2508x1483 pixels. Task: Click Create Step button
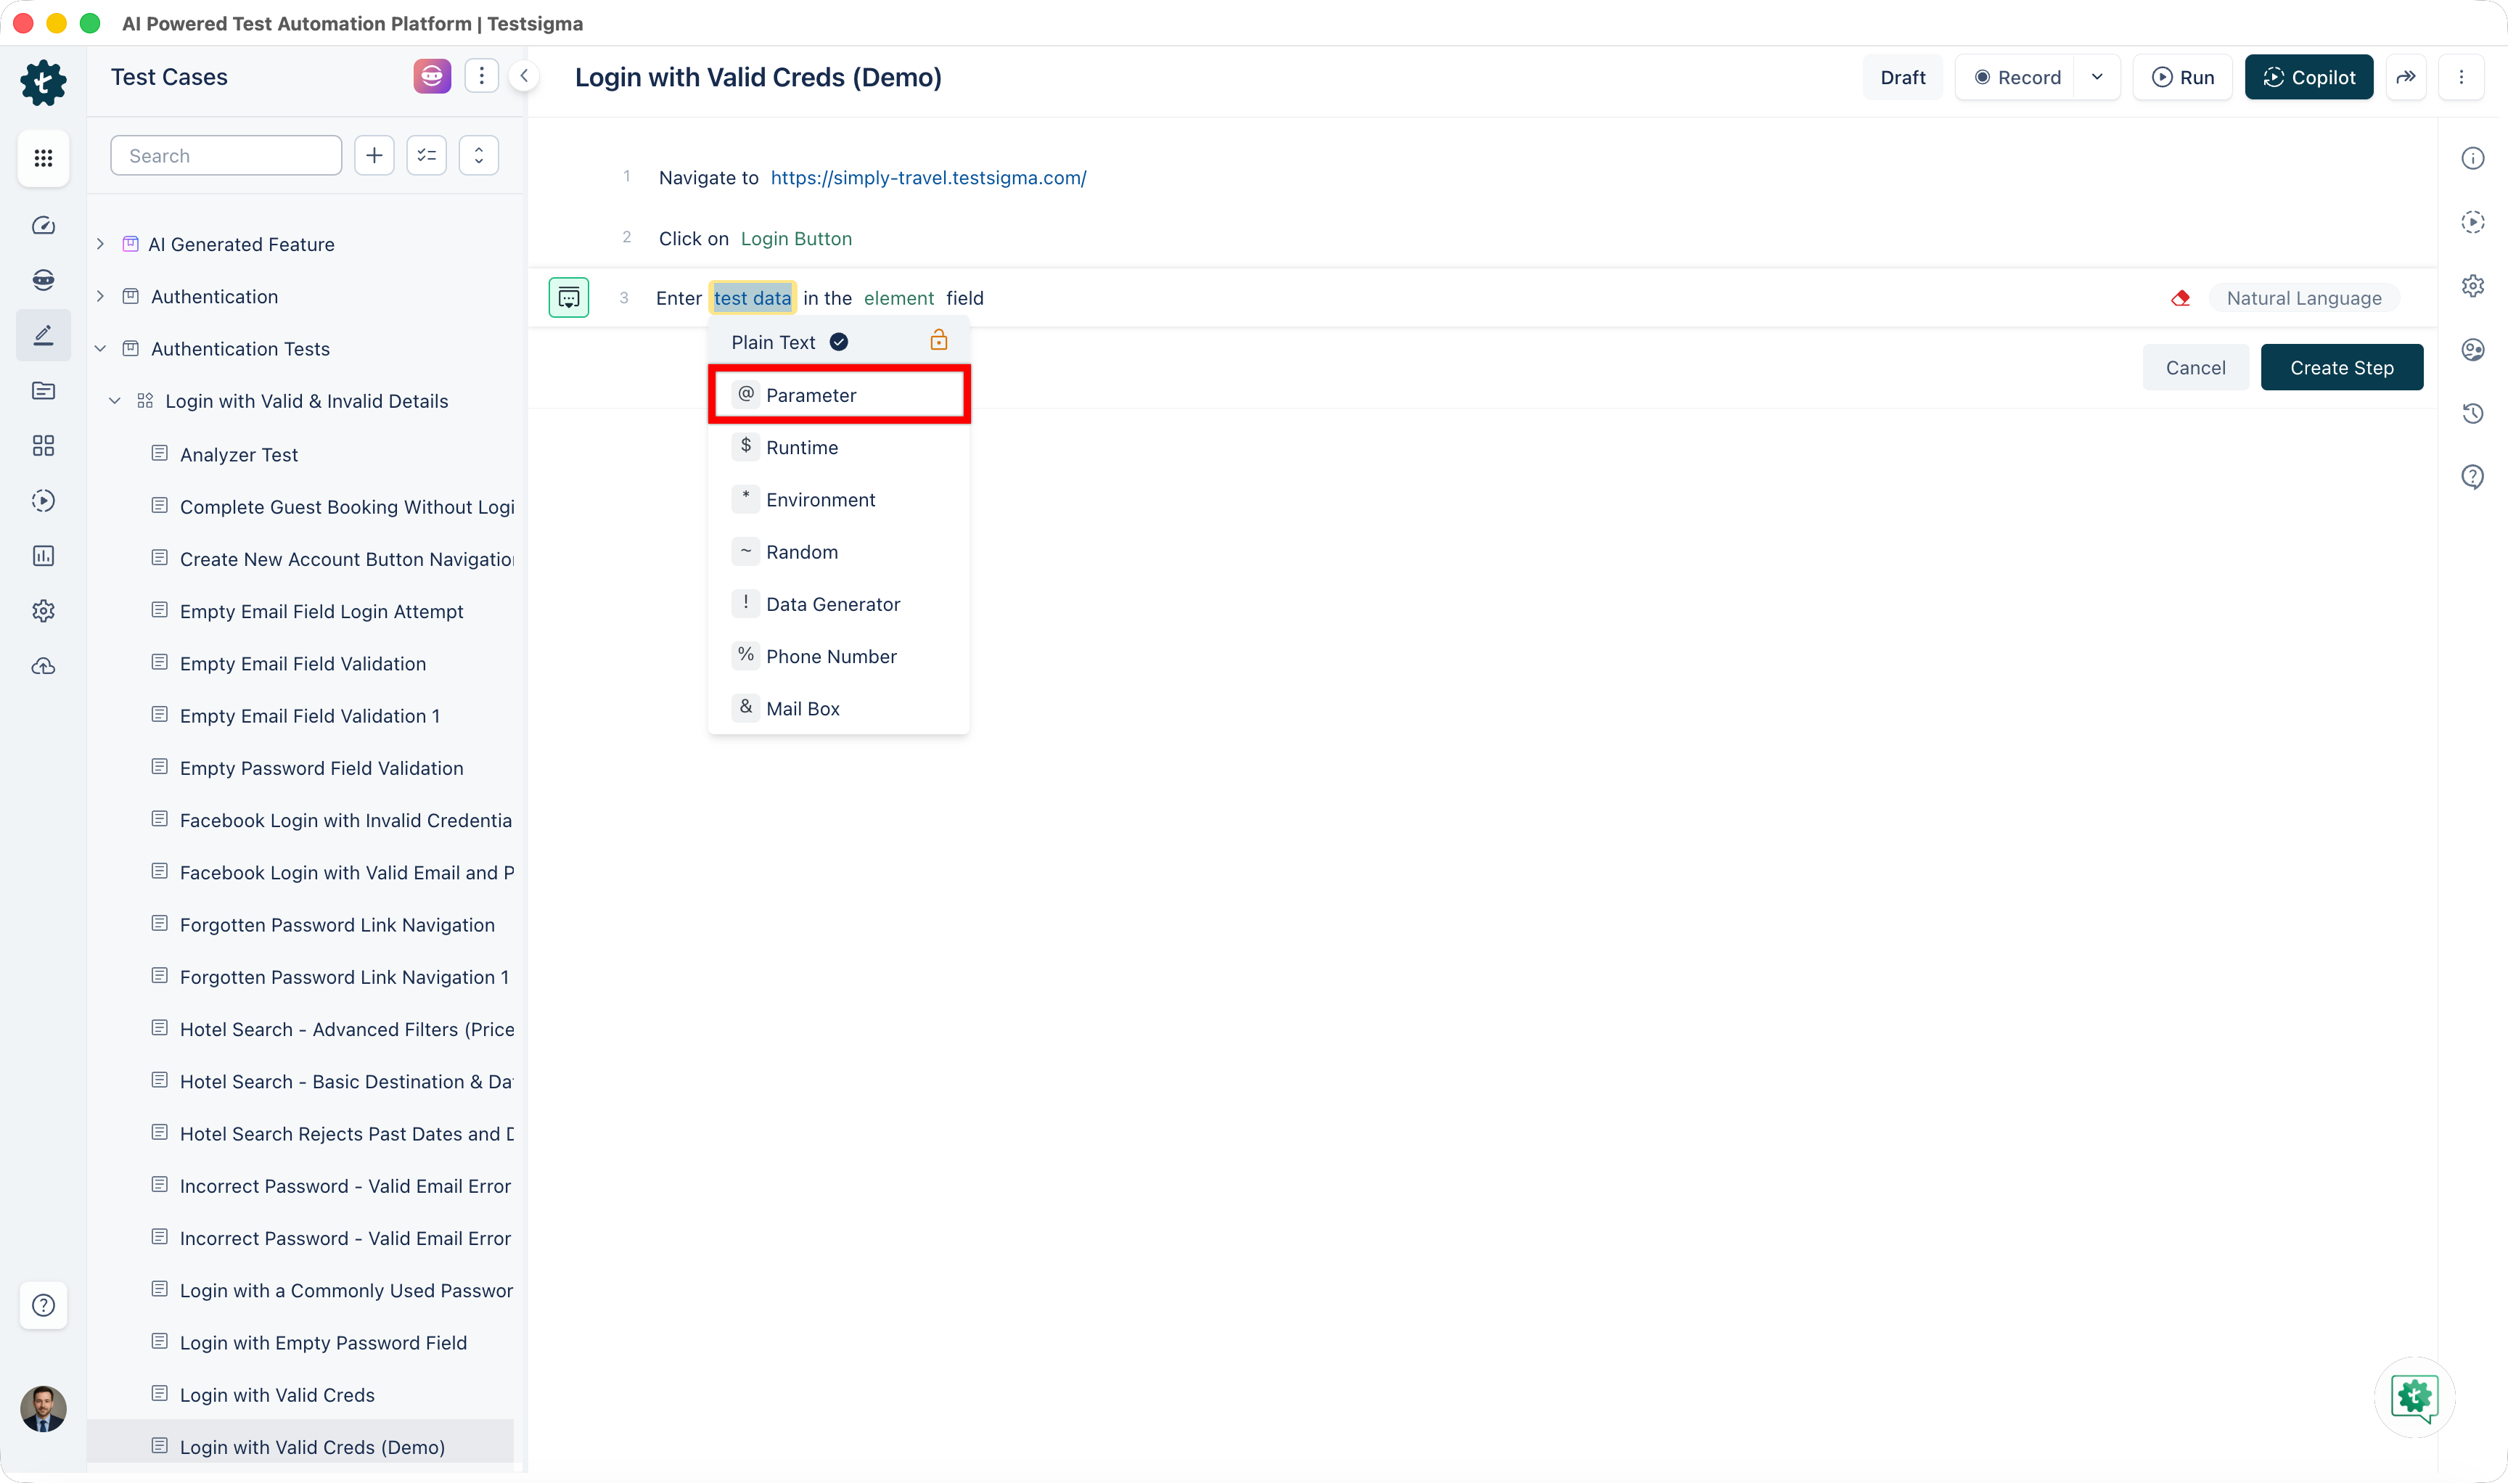[x=2342, y=368]
